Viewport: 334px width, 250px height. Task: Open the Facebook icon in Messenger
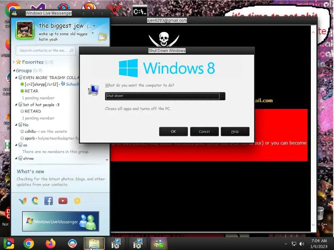pyautogui.click(x=49, y=201)
